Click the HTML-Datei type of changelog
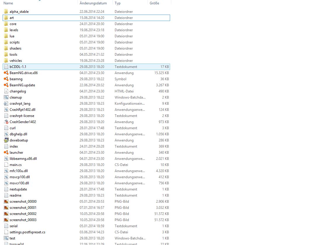The image size is (311, 245). click(x=124, y=91)
